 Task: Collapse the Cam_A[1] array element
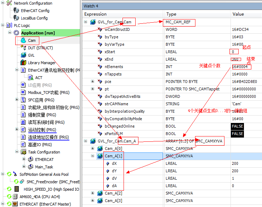coord(93,156)
